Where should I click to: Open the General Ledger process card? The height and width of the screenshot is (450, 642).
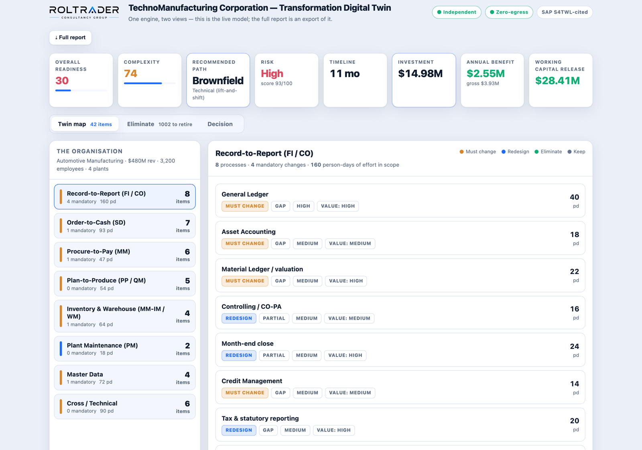(400, 201)
